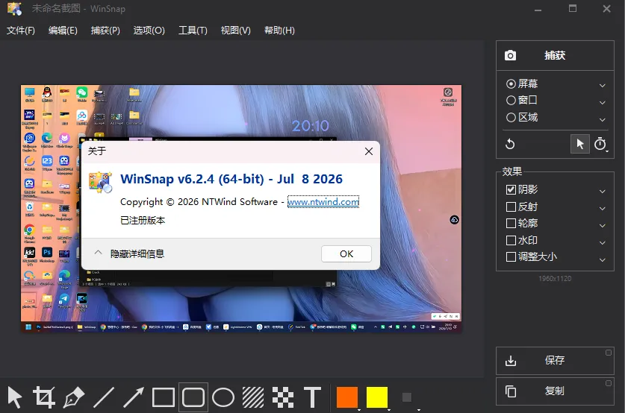The height and width of the screenshot is (413, 625).
Task: Click Photoshop icon on captured desktop
Action: [47, 252]
